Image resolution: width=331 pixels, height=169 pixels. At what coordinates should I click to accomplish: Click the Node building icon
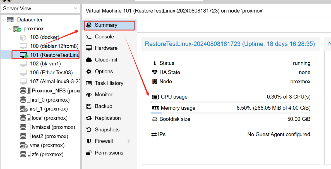155,82
